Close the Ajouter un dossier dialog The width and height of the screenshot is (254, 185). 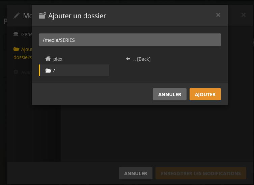pyautogui.click(x=218, y=15)
